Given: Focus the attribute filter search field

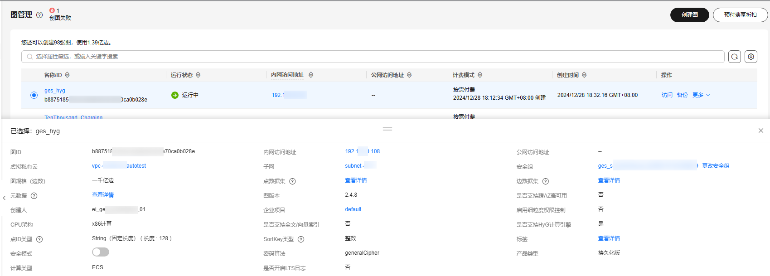Looking at the screenshot, I should click(373, 57).
